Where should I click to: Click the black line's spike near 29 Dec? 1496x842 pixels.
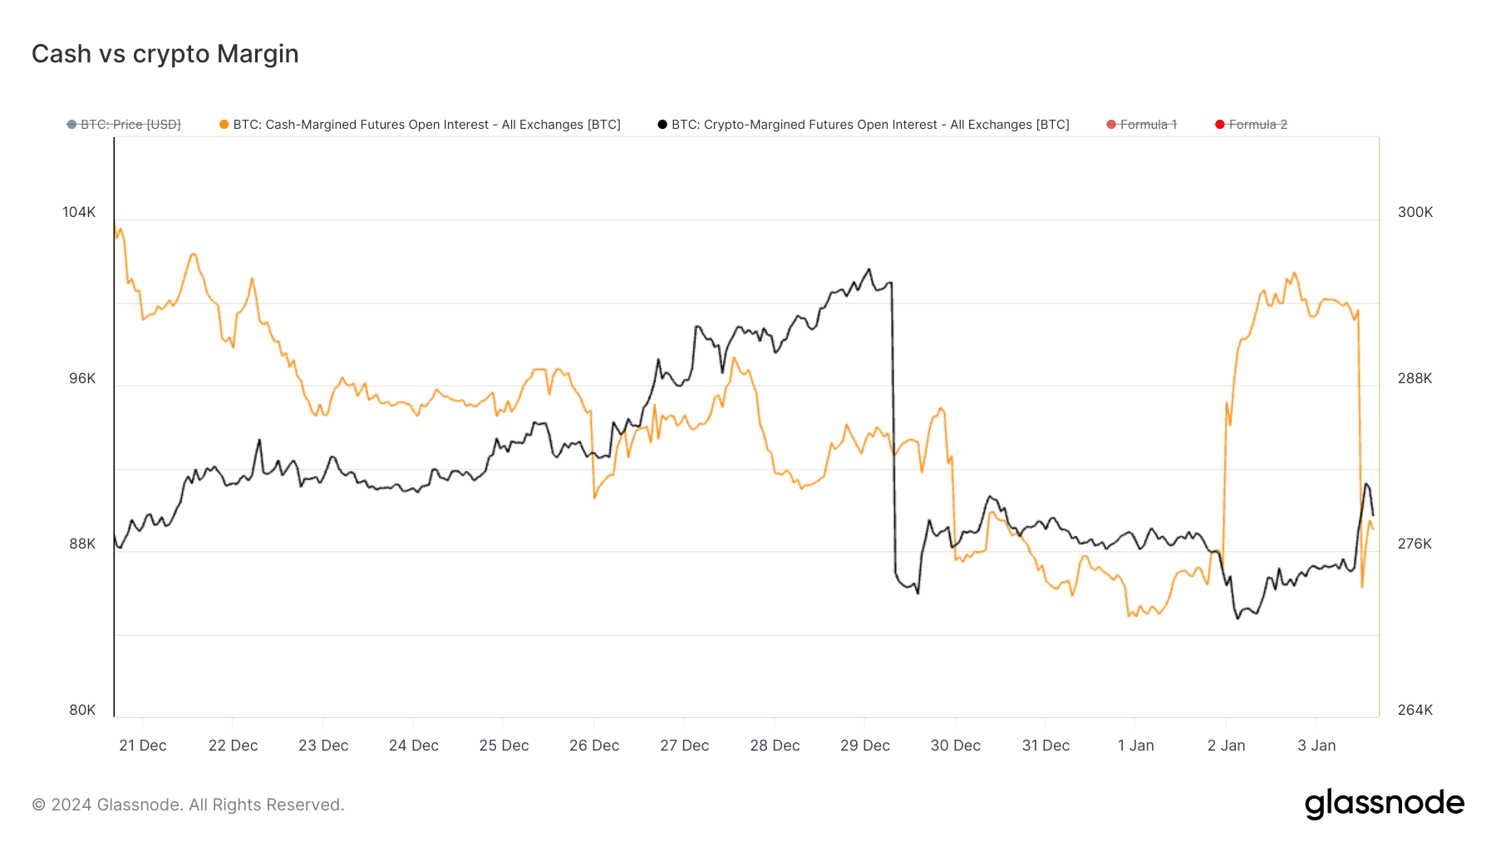tap(869, 269)
